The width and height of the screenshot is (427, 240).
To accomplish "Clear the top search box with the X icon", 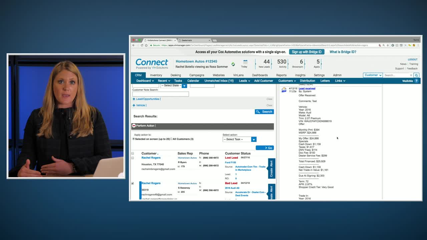I will tap(411, 75).
